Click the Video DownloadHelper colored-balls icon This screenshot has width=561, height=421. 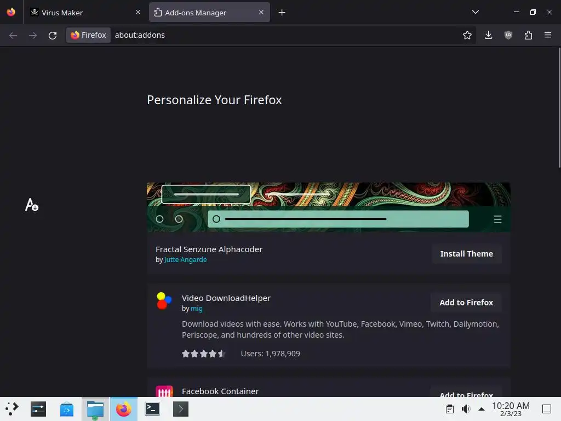(x=164, y=301)
